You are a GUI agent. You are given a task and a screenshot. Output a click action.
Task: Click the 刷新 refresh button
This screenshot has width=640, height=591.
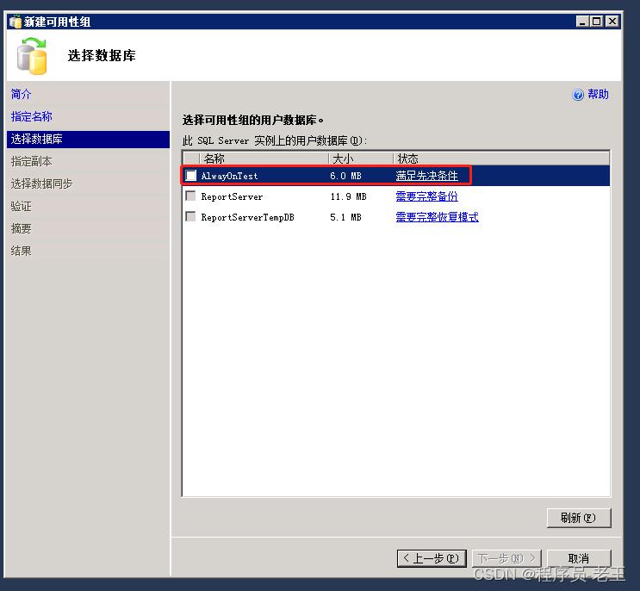pos(579,518)
